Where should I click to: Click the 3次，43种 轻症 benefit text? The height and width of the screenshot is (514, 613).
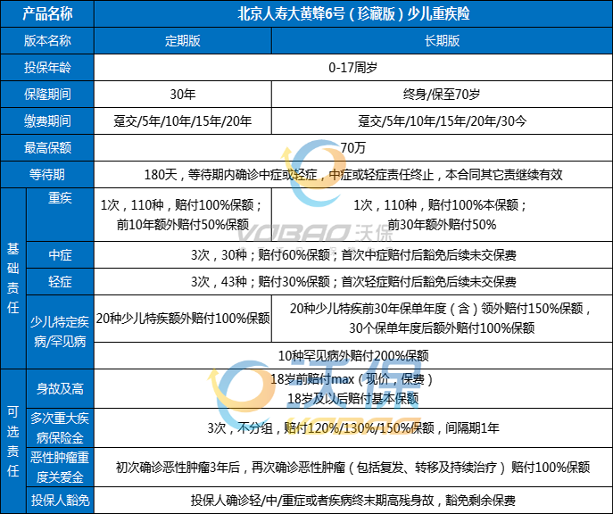pyautogui.click(x=353, y=282)
